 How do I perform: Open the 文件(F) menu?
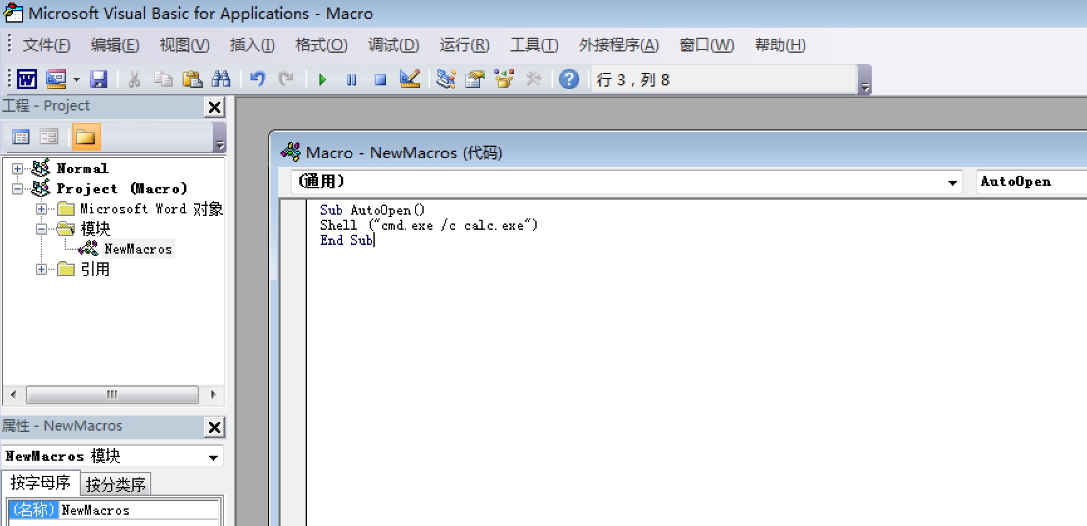(x=46, y=45)
